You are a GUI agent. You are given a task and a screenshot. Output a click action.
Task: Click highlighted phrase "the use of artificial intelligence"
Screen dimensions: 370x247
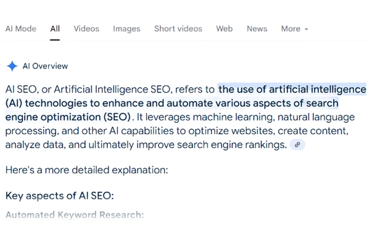[292, 90]
